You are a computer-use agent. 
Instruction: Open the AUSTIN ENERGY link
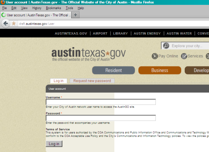pyautogui.click(x=147, y=33)
